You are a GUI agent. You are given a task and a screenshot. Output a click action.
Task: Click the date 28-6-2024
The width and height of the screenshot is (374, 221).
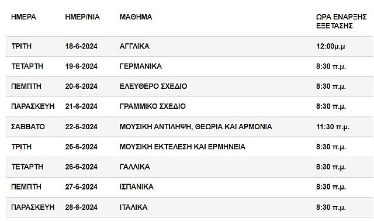coord(81,207)
